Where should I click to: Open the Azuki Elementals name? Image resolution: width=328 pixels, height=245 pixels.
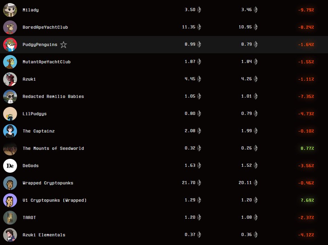click(x=44, y=235)
